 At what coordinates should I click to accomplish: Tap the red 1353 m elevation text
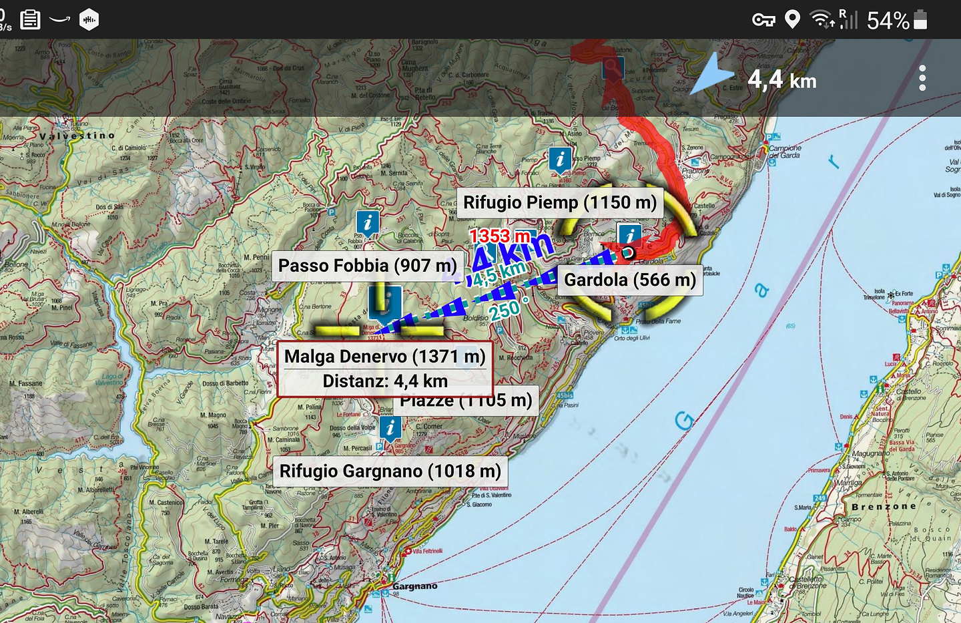[x=500, y=236]
